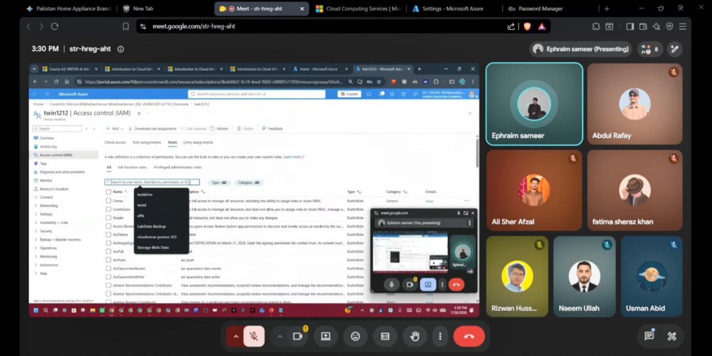Open the Type : All filter
Screen dimensions: 712x356
(219, 182)
